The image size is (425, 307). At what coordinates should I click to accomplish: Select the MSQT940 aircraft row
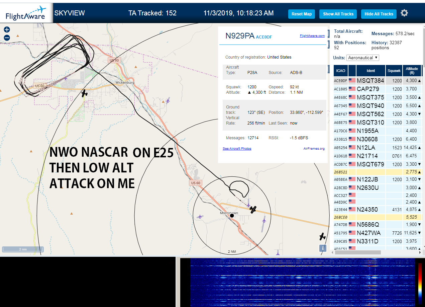click(378, 106)
